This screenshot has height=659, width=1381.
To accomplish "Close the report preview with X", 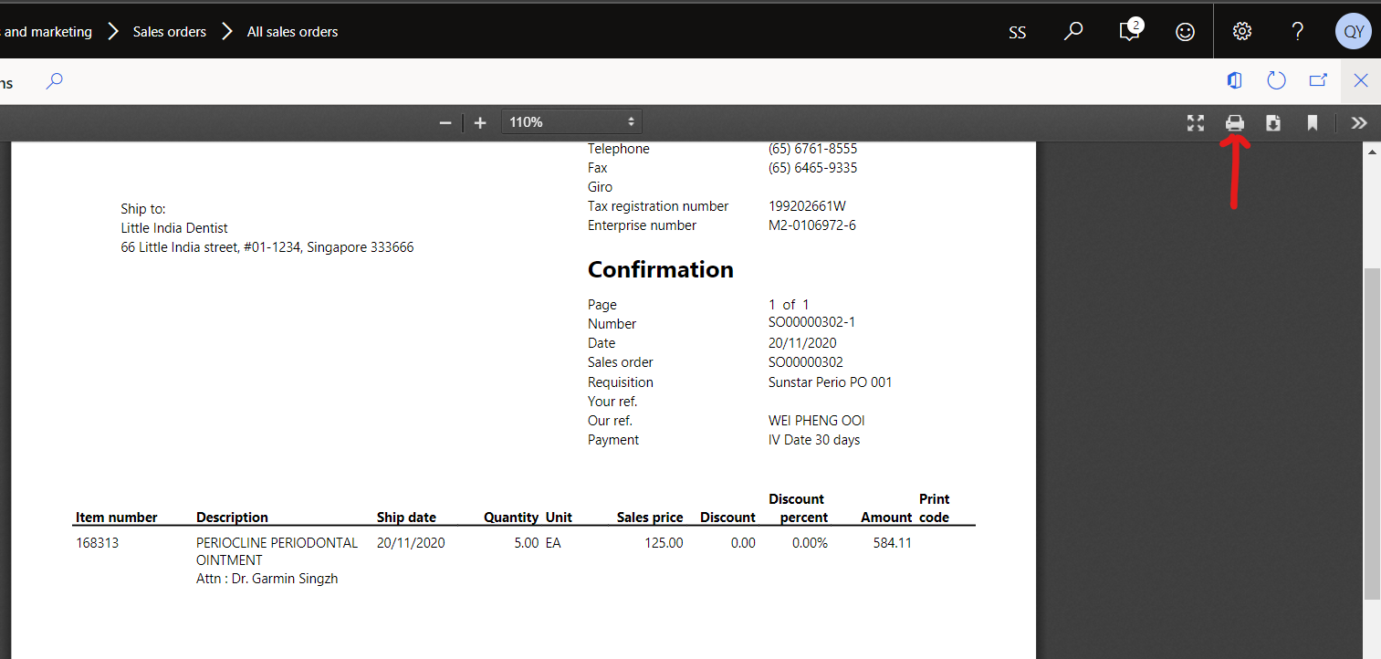I will click(1361, 80).
